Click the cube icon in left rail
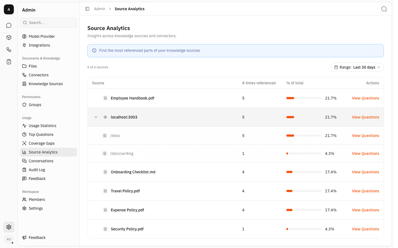 pyautogui.click(x=9, y=37)
